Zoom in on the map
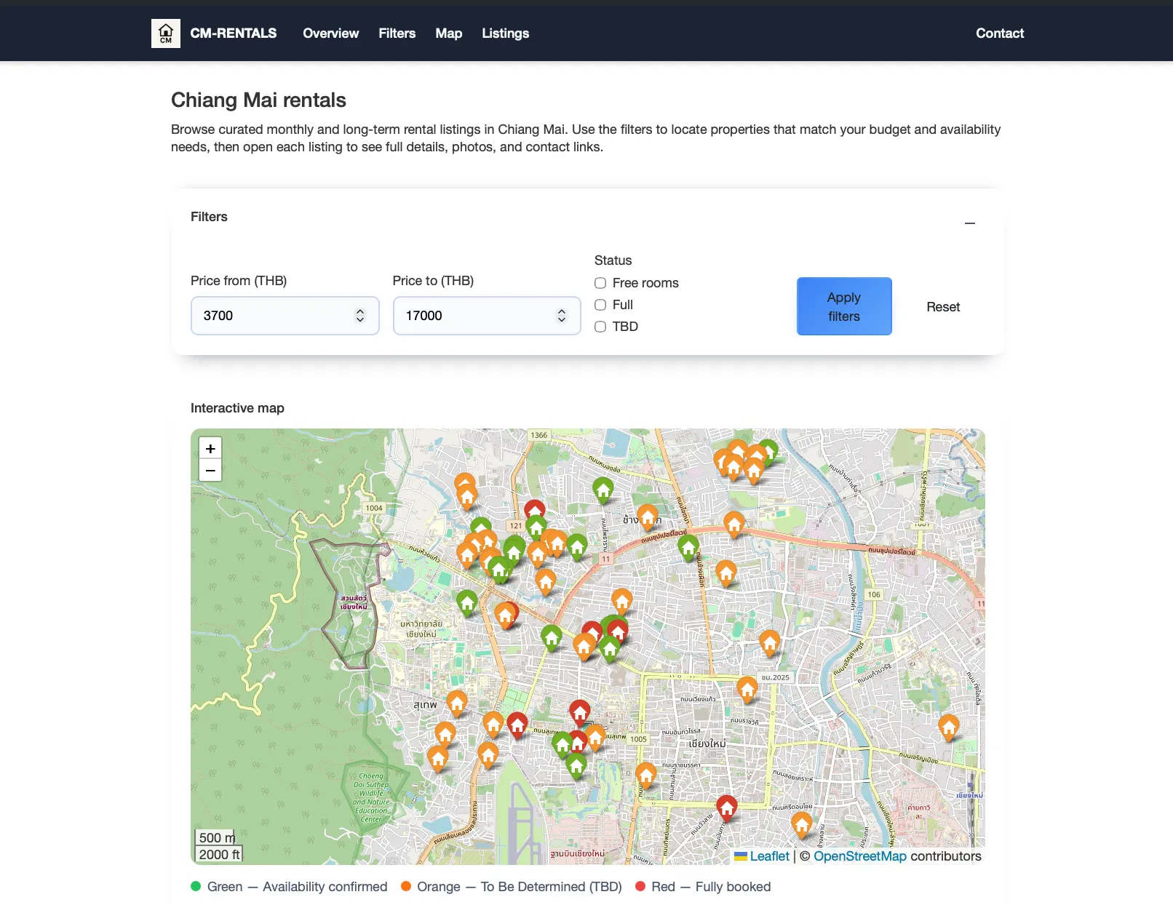Image resolution: width=1173 pixels, height=905 pixels. coord(210,448)
